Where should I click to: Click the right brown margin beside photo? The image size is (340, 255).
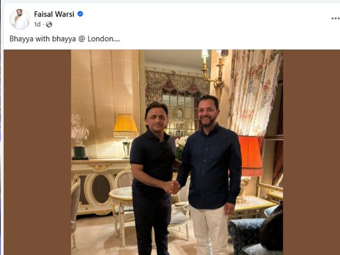tap(310, 154)
